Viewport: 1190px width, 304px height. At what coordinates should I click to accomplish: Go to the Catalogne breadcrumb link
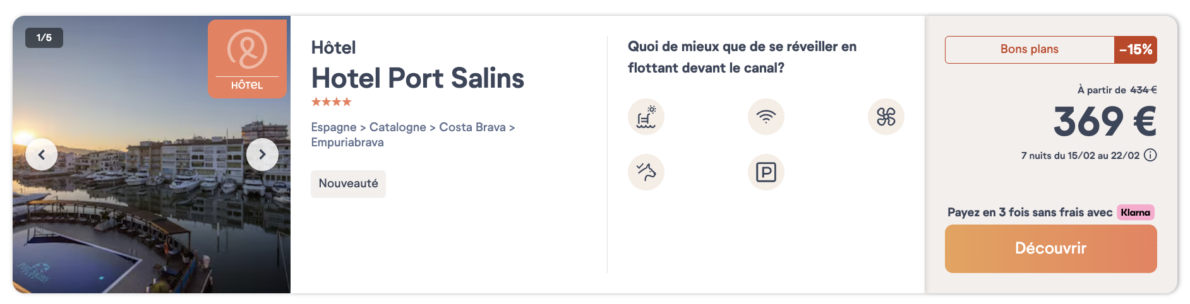coord(397,127)
